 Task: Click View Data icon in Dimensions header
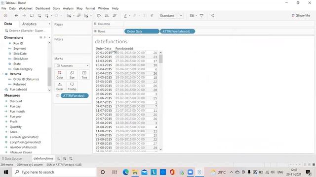(41, 37)
